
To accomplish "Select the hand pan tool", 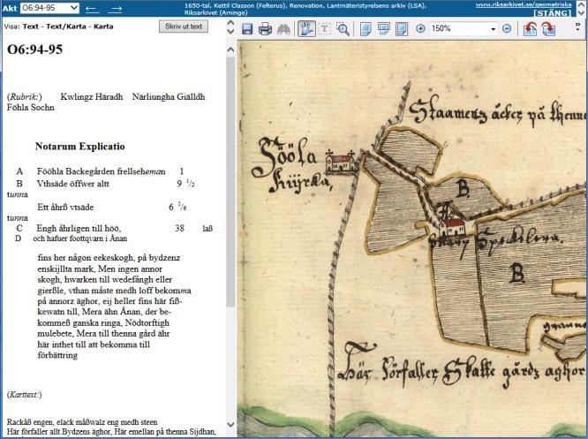I will click(306, 28).
